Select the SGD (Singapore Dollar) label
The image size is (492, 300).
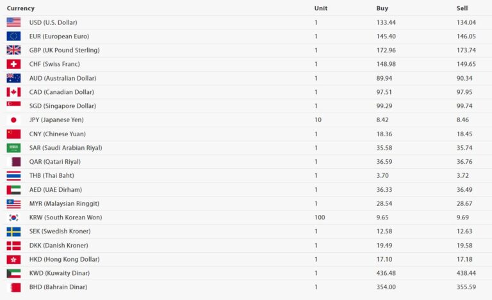(x=62, y=106)
